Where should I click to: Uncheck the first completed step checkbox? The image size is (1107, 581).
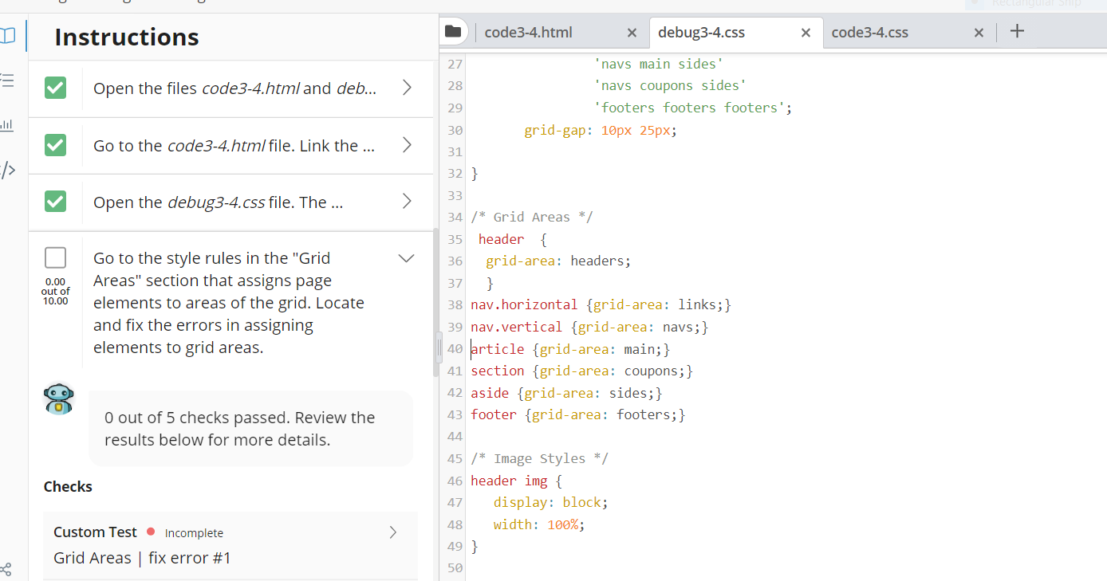(55, 88)
